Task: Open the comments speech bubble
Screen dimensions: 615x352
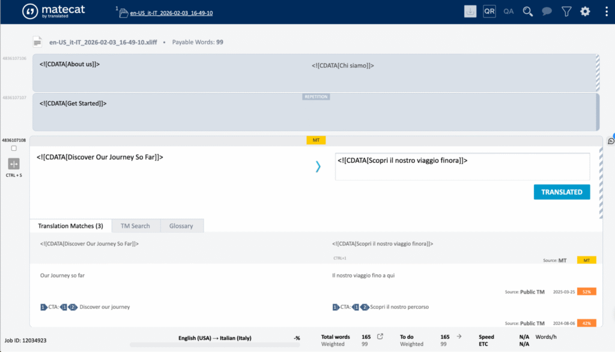Action: 547,11
